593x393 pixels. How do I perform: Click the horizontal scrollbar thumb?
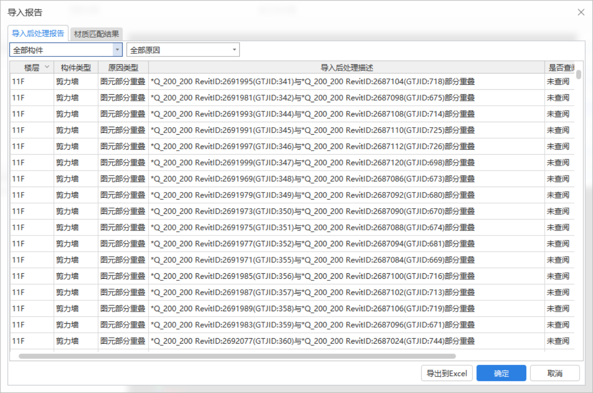237,356
